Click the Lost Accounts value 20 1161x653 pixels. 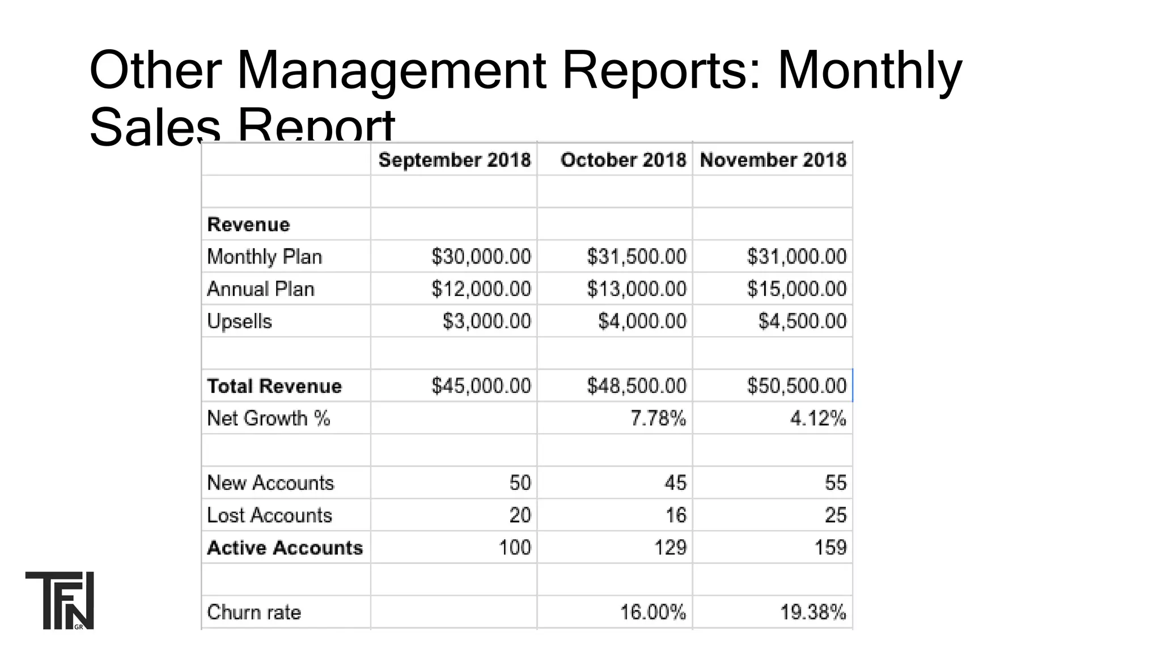point(520,515)
